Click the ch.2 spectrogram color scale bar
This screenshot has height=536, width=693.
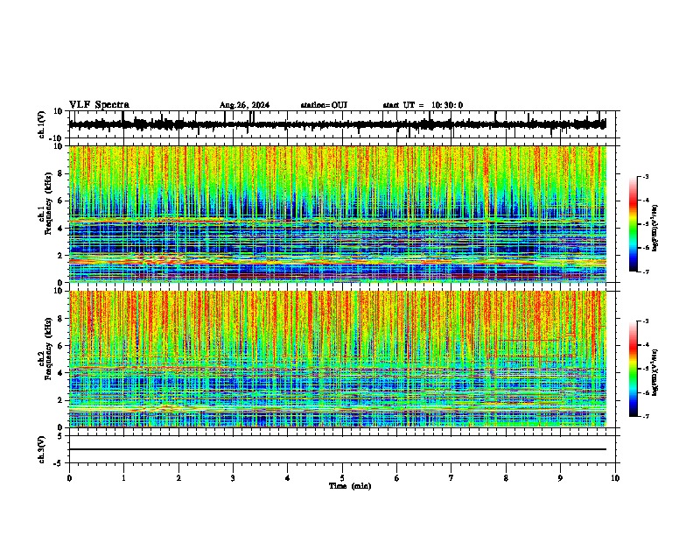tap(633, 369)
